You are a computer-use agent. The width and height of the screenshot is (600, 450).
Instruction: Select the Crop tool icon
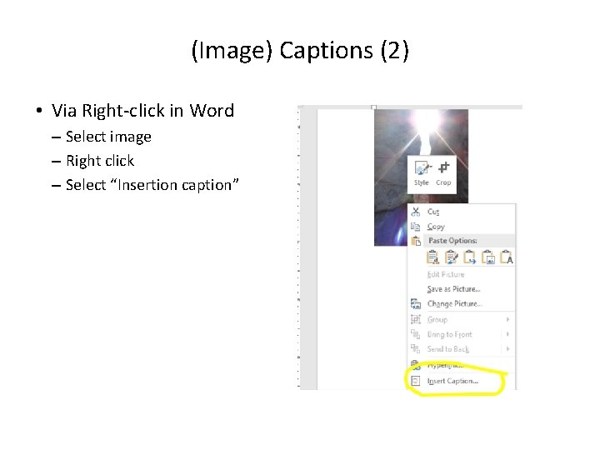(x=444, y=167)
